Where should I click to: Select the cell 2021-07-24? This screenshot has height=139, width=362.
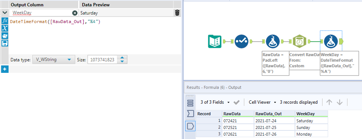click(274, 121)
